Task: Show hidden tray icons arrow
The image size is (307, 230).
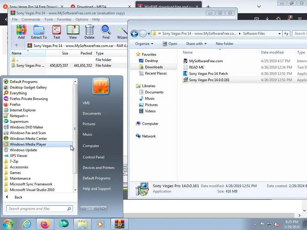Action: click(255, 224)
